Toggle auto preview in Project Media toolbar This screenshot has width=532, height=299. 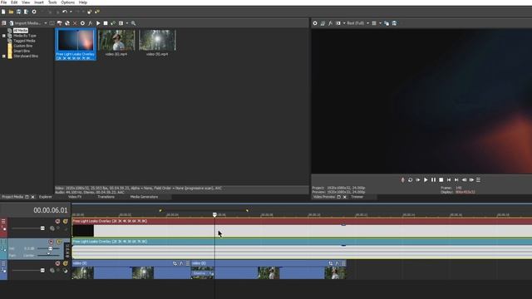[x=113, y=23]
